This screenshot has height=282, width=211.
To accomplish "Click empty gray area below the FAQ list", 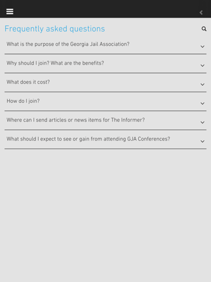I will [x=105, y=216].
